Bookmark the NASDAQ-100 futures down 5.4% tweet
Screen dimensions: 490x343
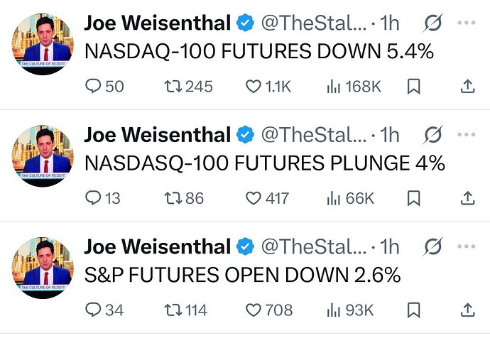[413, 86]
